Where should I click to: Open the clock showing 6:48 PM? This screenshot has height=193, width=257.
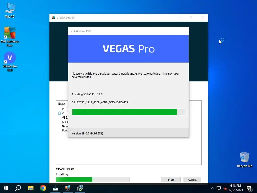tap(235, 186)
